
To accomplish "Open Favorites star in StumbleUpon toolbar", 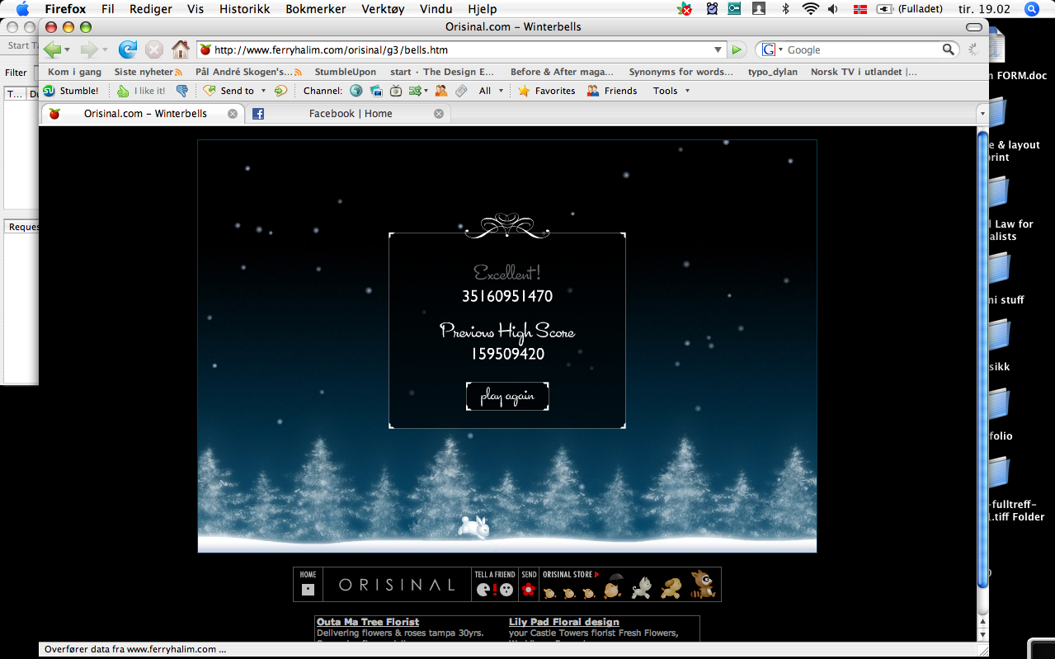I will [546, 91].
